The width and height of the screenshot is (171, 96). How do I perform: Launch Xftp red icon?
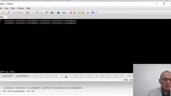tap(71, 13)
